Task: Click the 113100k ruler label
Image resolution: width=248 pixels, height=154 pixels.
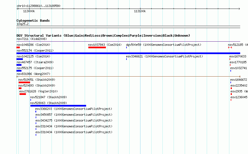Action: pyautogui.click(x=140, y=11)
